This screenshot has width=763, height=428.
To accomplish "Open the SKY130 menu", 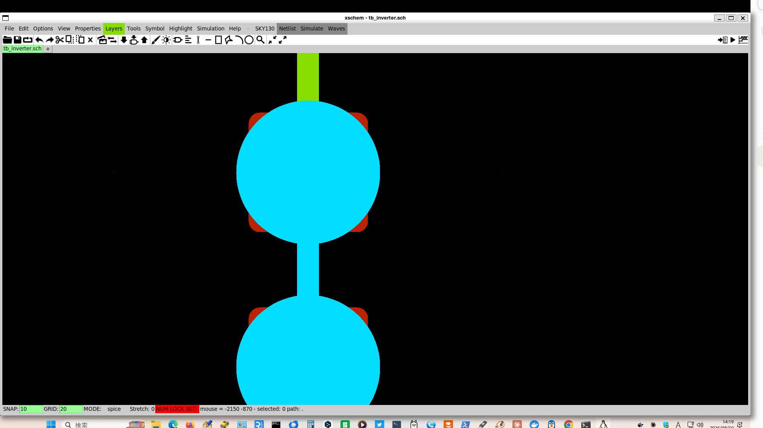I will pos(265,29).
